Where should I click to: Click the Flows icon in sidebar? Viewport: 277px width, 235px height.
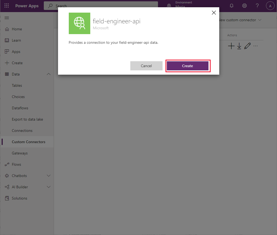7,164
